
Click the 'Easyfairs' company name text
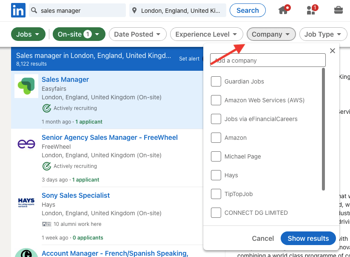tap(54, 89)
